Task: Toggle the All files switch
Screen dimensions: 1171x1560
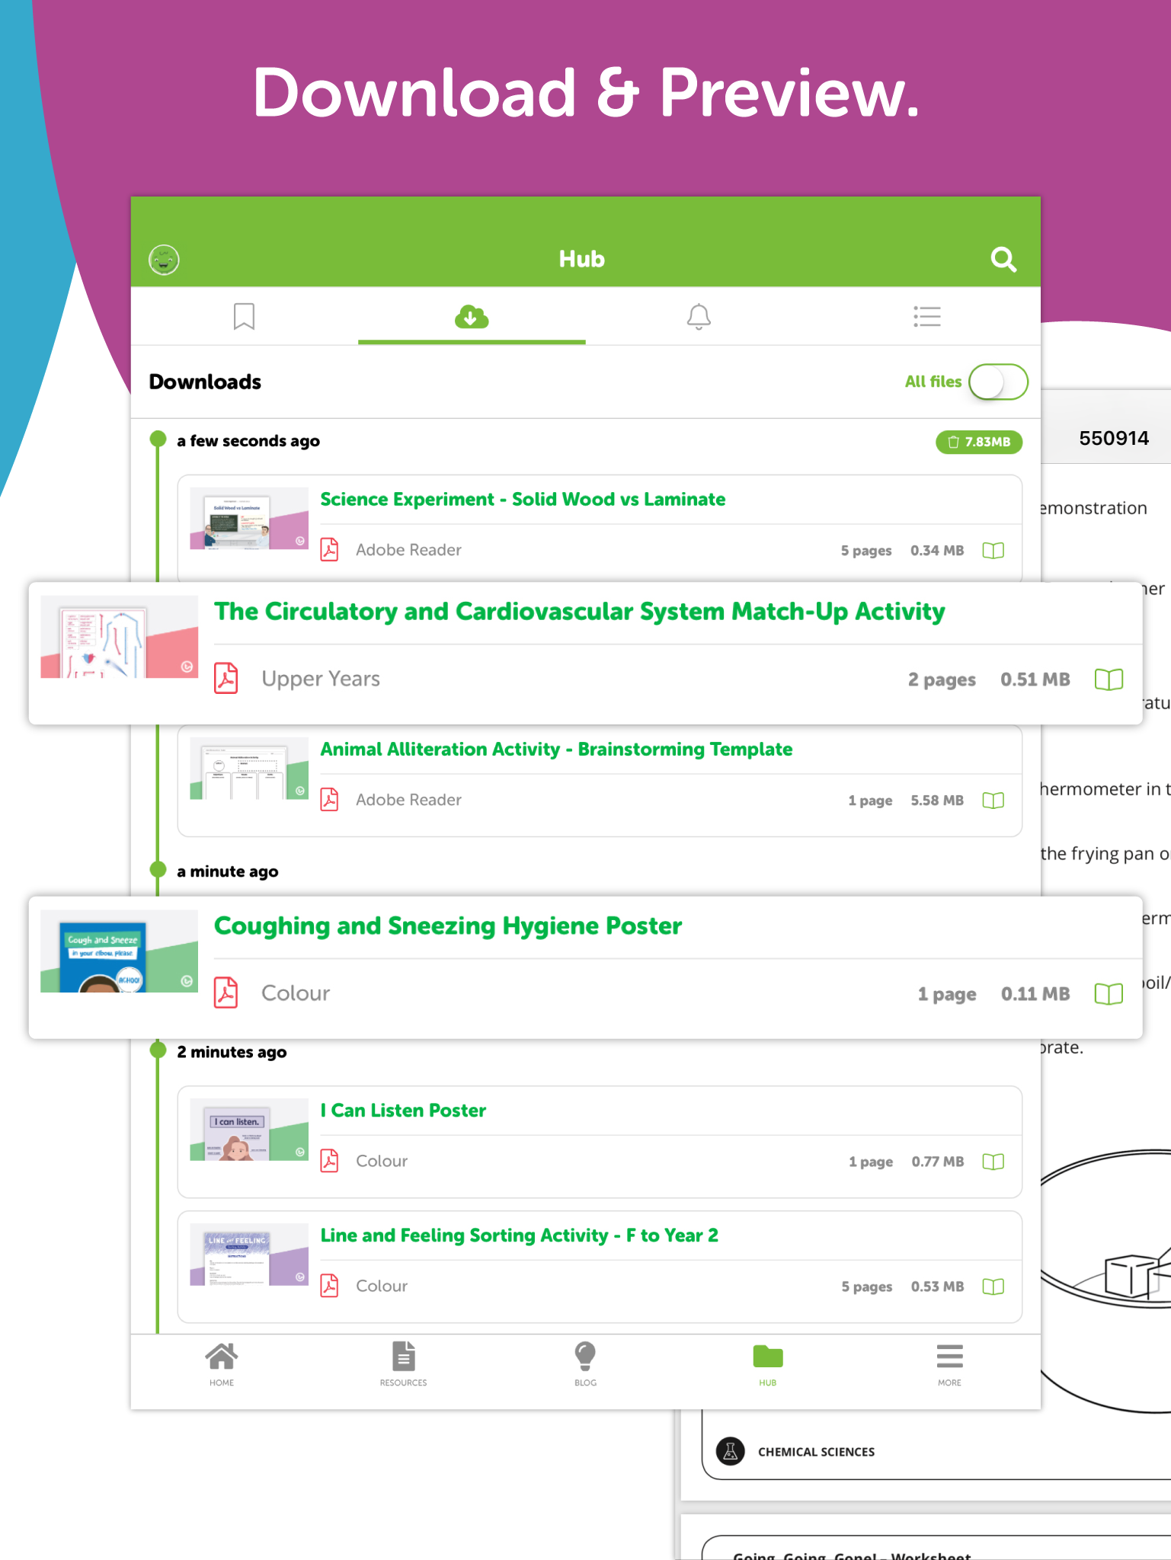Action: (x=998, y=382)
